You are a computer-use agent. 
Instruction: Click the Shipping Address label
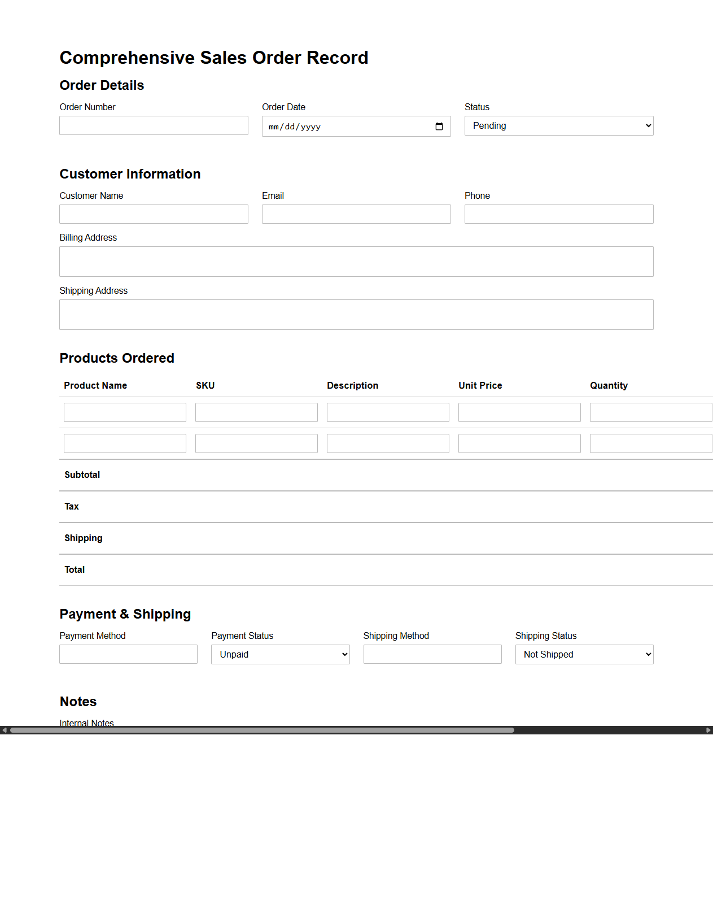pos(94,290)
